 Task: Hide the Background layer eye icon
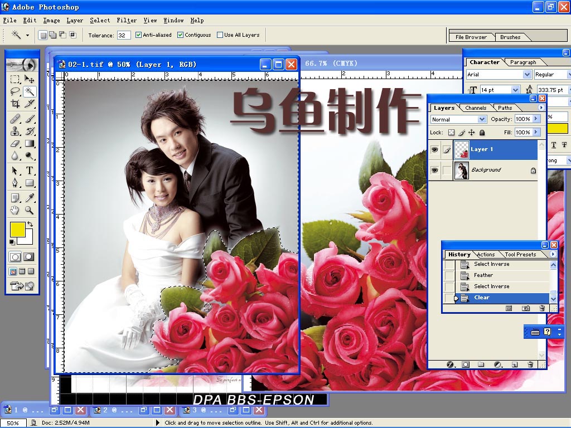tap(434, 171)
